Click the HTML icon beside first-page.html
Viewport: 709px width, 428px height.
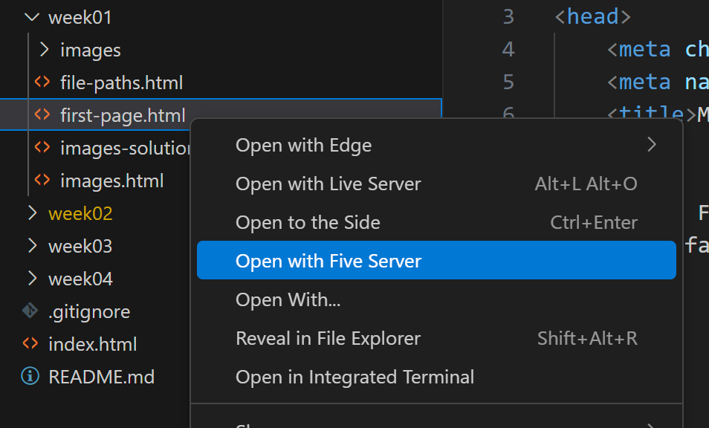tap(41, 115)
